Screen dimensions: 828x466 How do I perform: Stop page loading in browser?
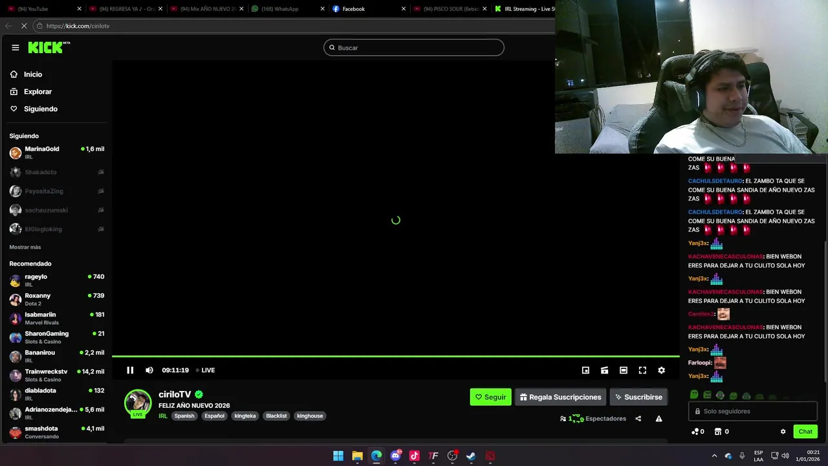point(25,26)
